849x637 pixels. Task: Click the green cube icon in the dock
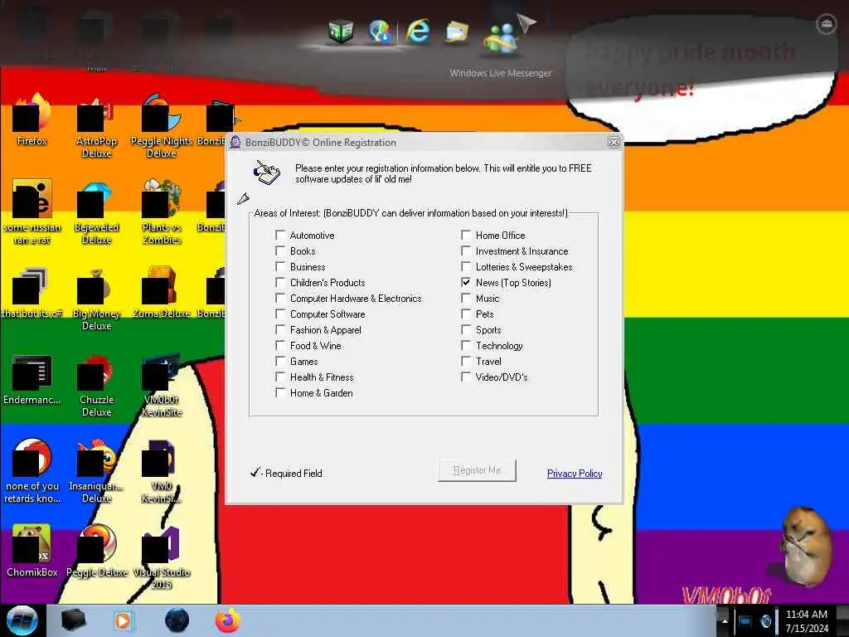pos(341,32)
